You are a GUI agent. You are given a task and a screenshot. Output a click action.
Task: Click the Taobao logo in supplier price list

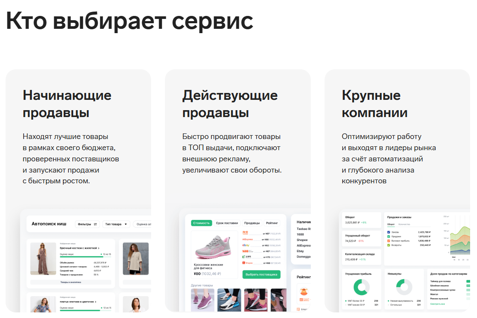pos(245,233)
